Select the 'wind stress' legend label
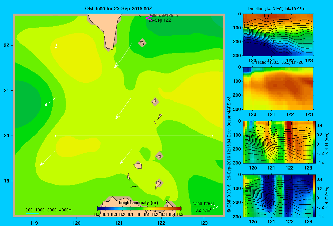333x226 pixels. 203,203
